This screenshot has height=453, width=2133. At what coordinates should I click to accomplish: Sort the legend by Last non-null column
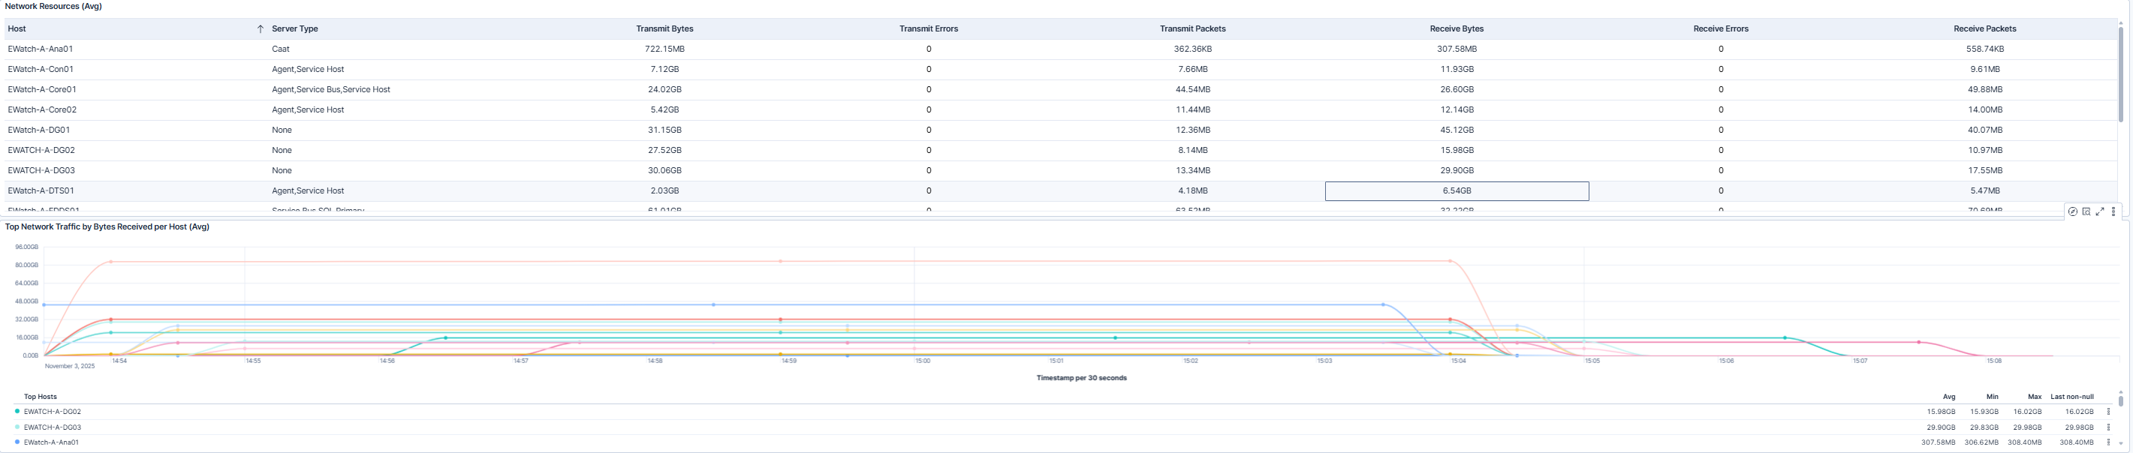2071,397
